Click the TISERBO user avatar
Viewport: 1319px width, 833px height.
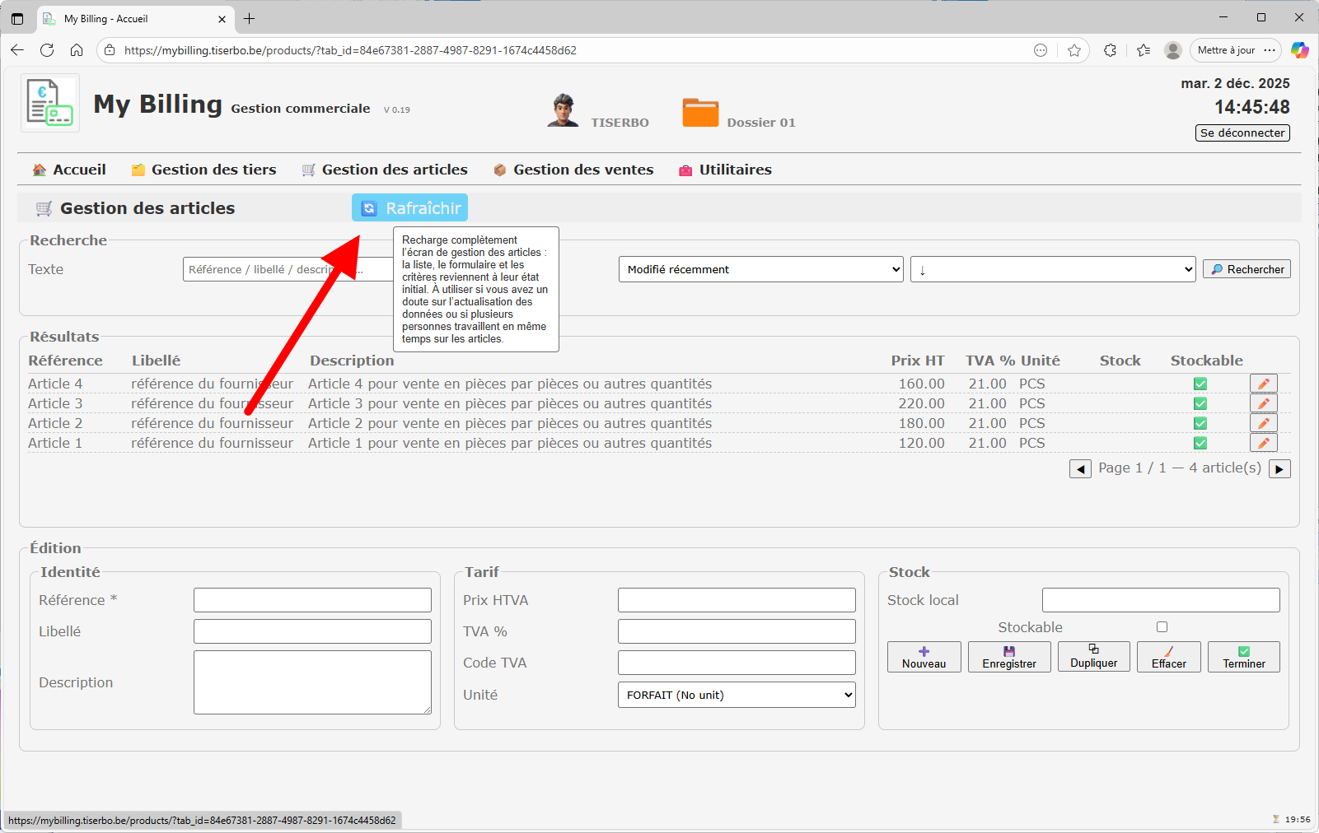coord(563,110)
